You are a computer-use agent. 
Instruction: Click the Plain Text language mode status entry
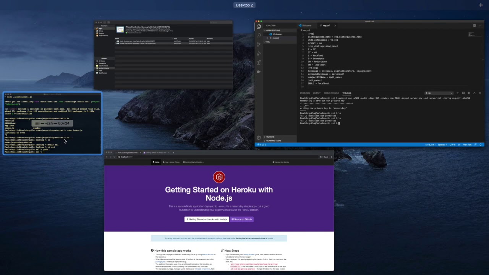tap(467, 145)
